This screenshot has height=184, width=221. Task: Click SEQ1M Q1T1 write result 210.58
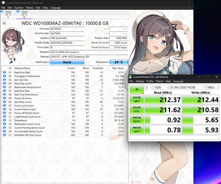tap(201, 110)
